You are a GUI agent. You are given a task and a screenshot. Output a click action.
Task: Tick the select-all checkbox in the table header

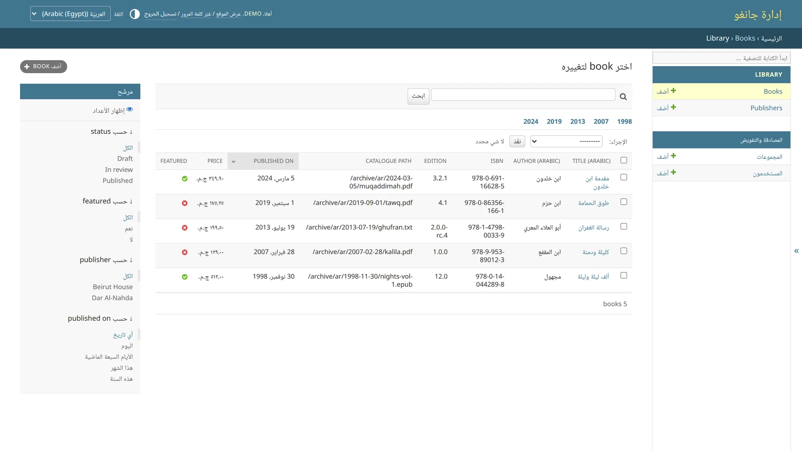(x=624, y=160)
